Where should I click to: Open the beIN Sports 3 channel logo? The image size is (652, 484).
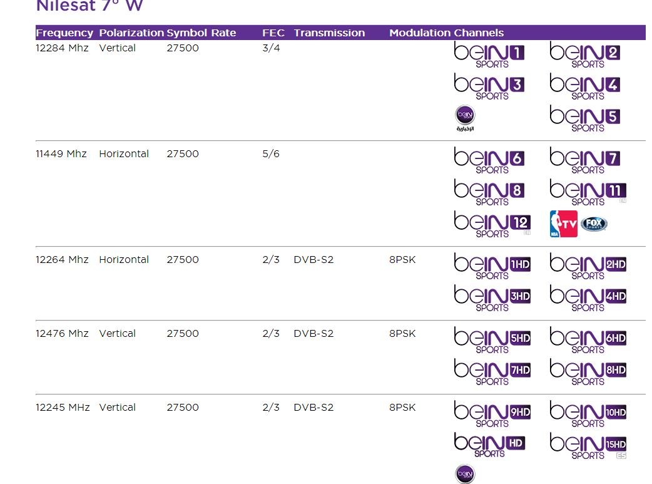(x=489, y=87)
